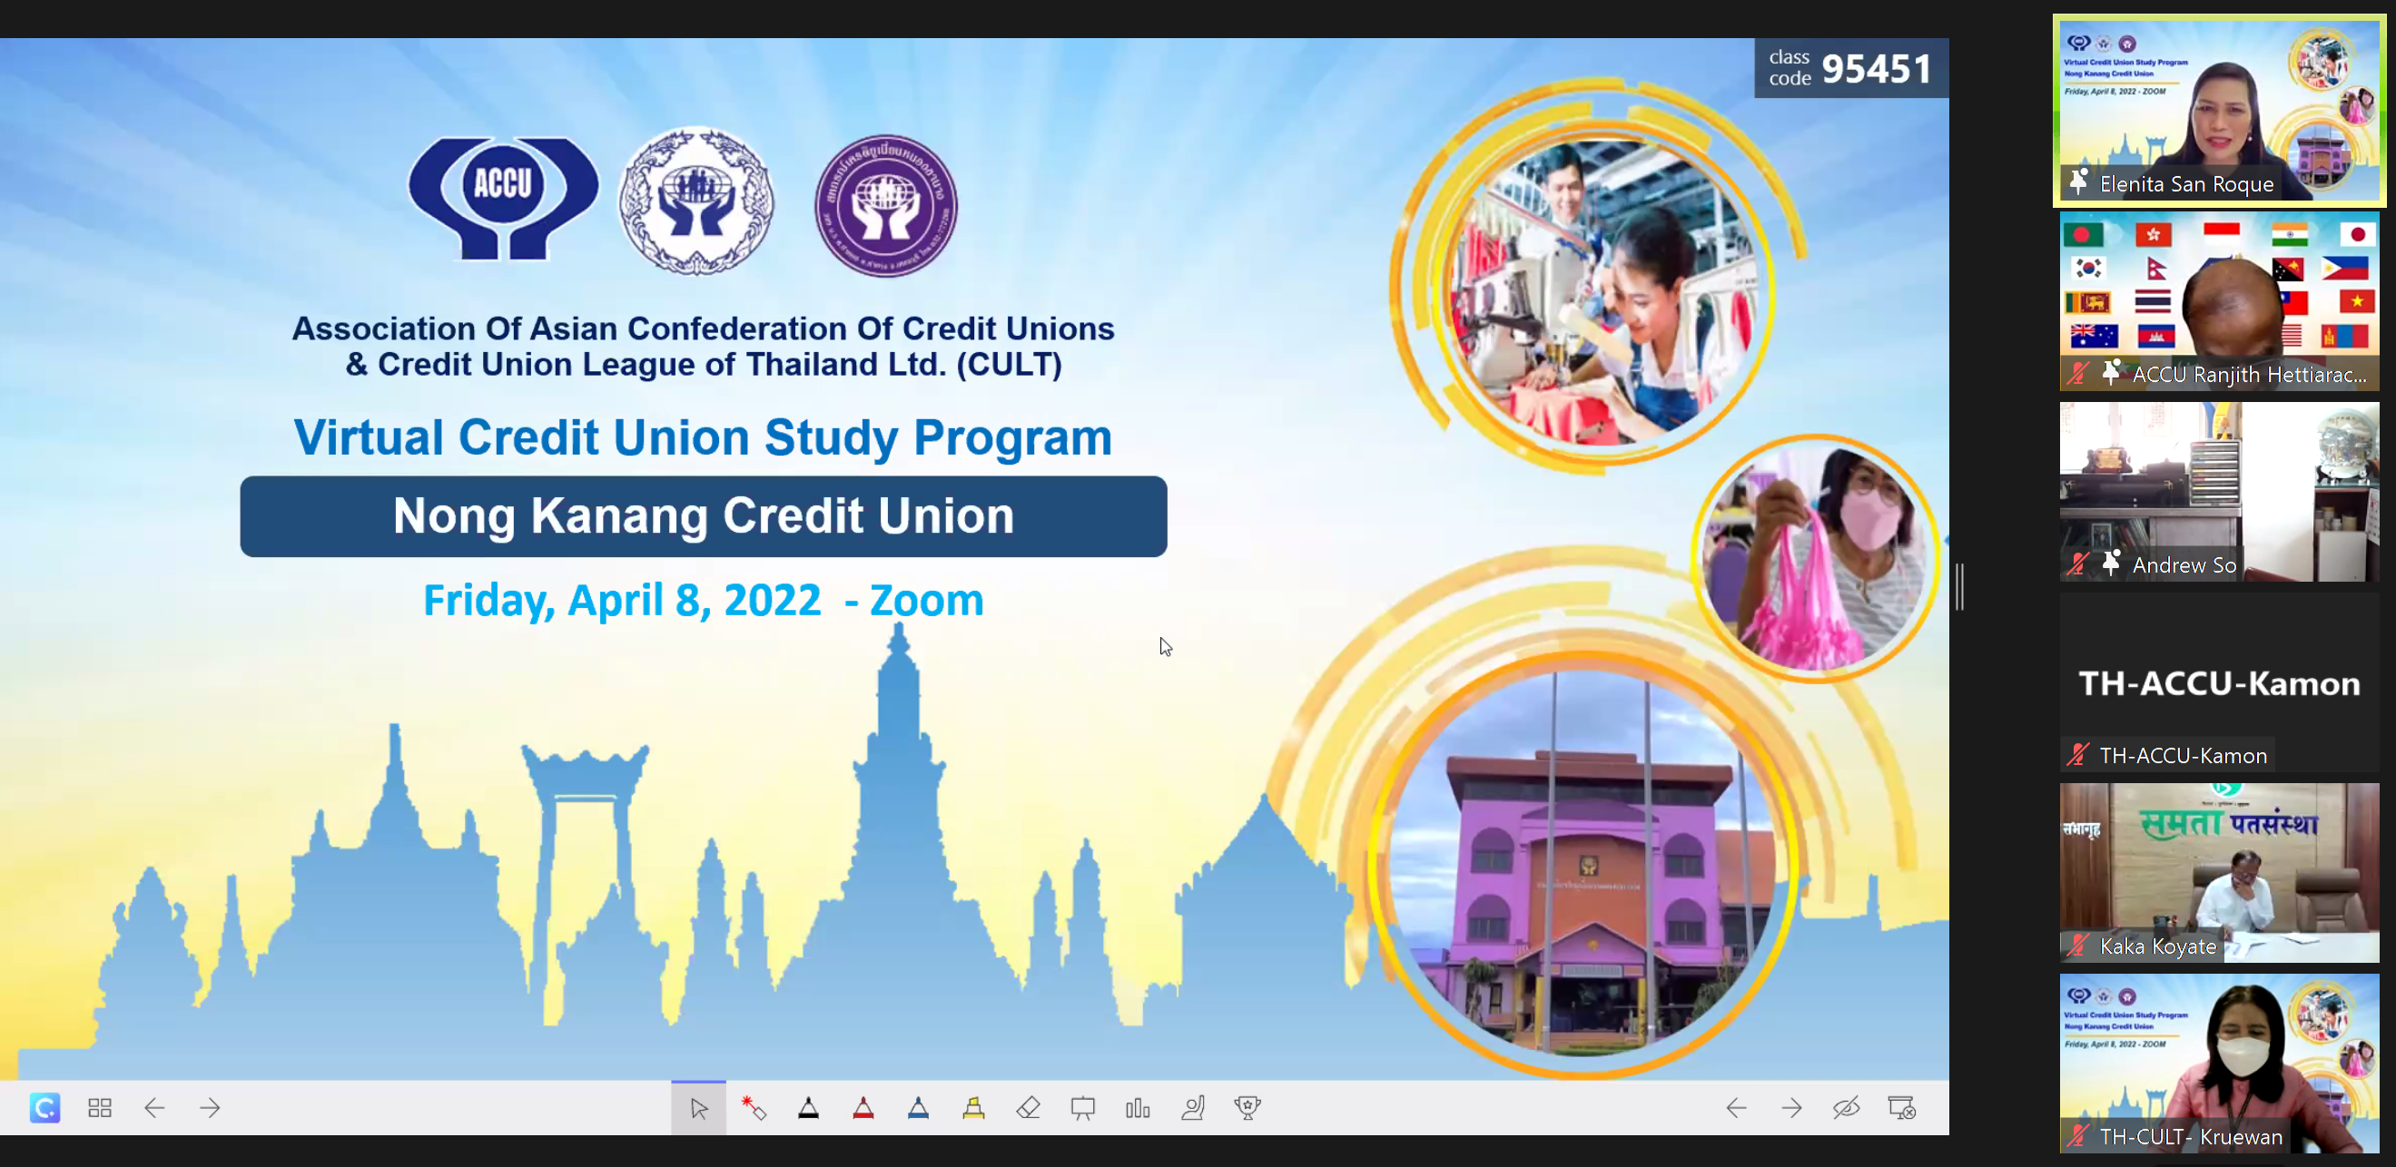Open the activities bar chart icon
Viewport: 2396px width, 1167px height.
tap(1138, 1107)
